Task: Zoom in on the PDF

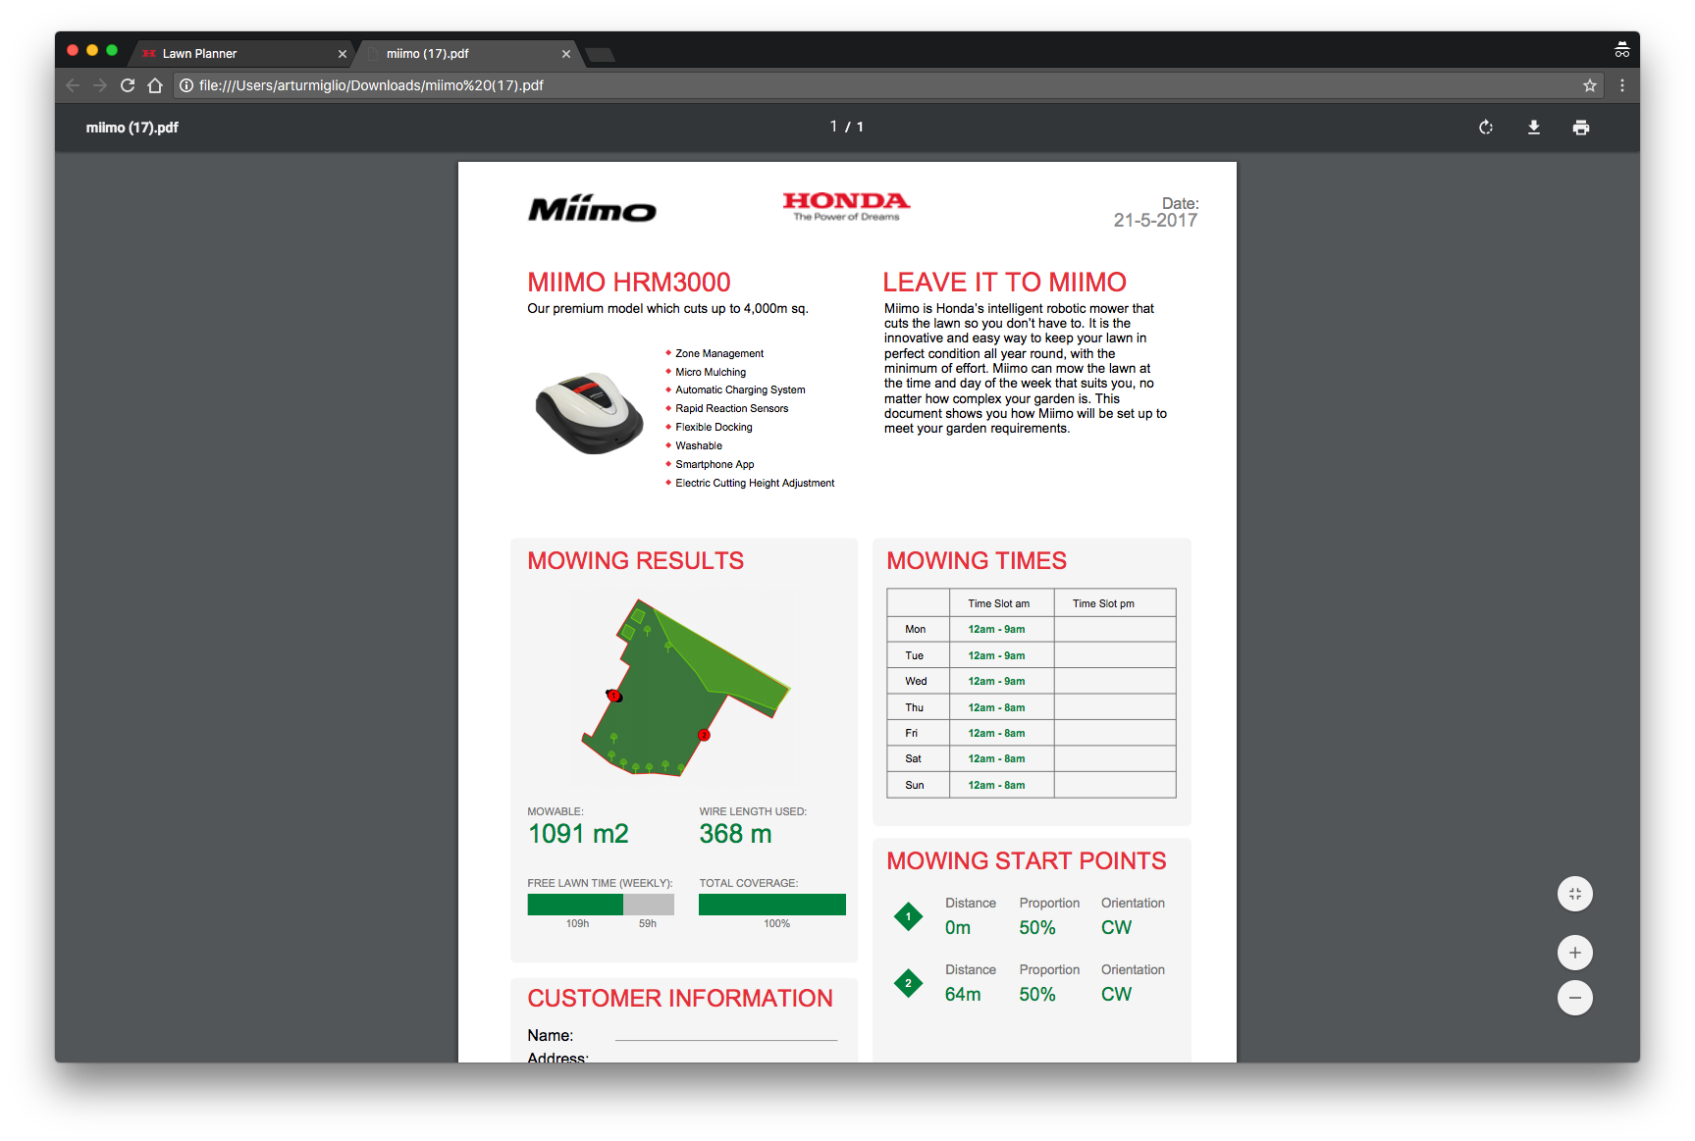Action: click(1574, 952)
